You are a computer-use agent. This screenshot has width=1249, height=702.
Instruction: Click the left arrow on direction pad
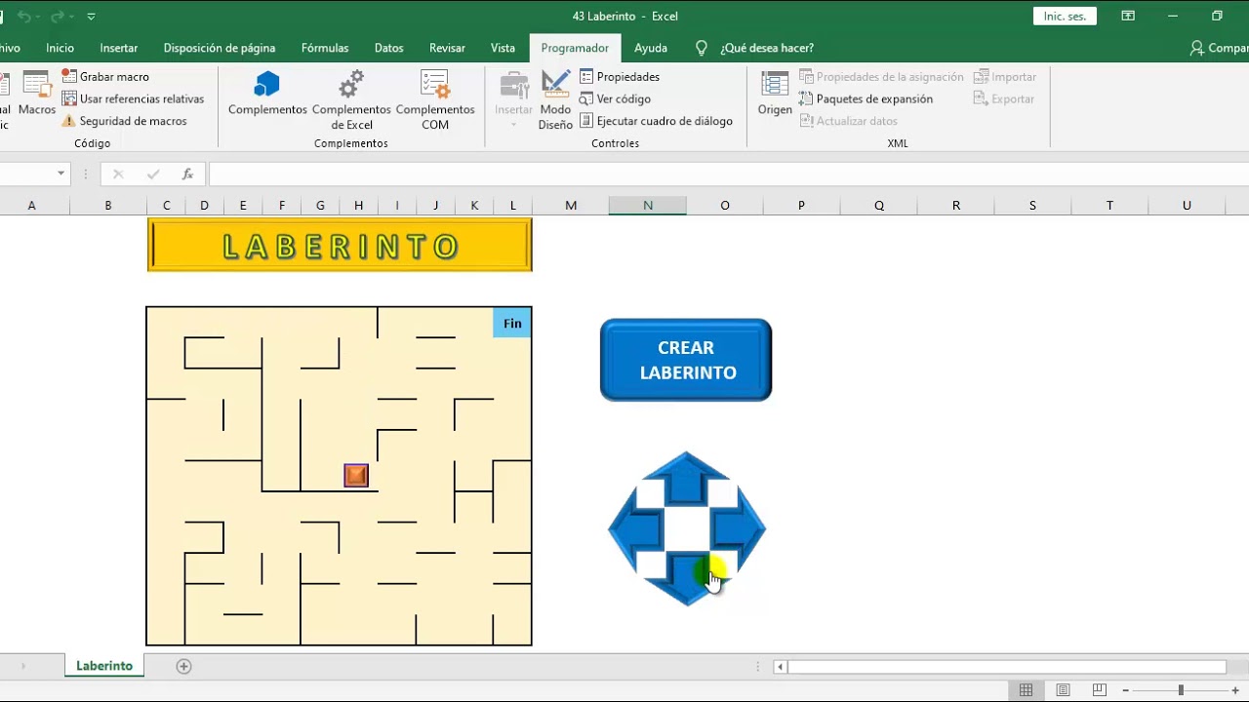point(634,529)
